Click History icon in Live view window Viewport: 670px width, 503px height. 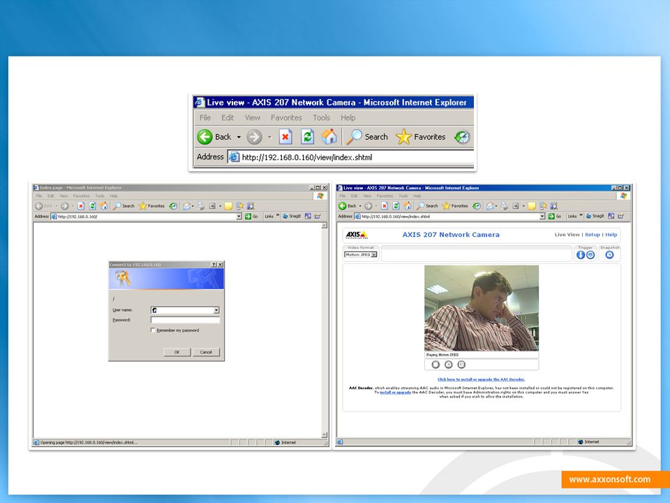click(477, 205)
